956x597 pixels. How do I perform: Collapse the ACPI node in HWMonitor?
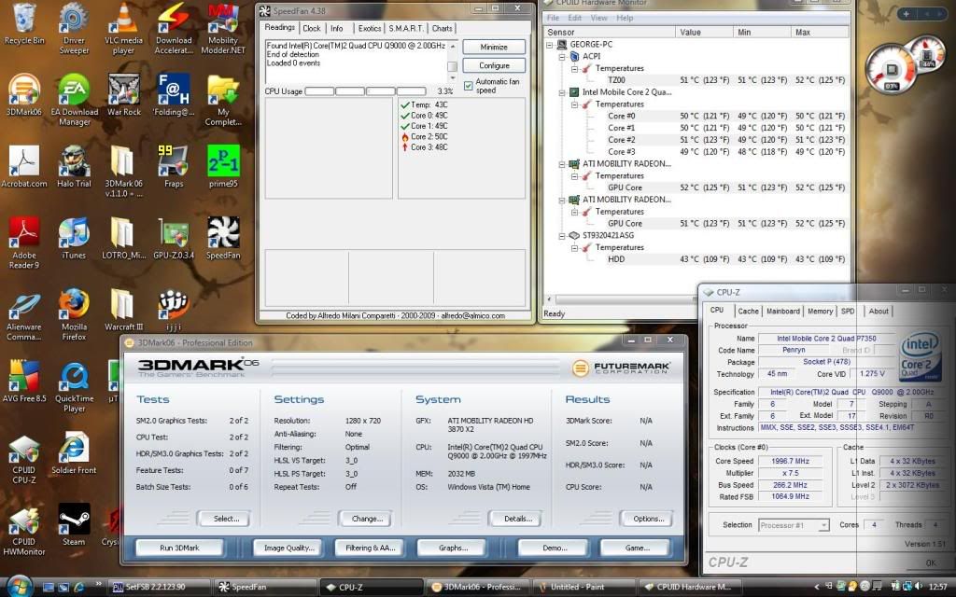(x=561, y=56)
